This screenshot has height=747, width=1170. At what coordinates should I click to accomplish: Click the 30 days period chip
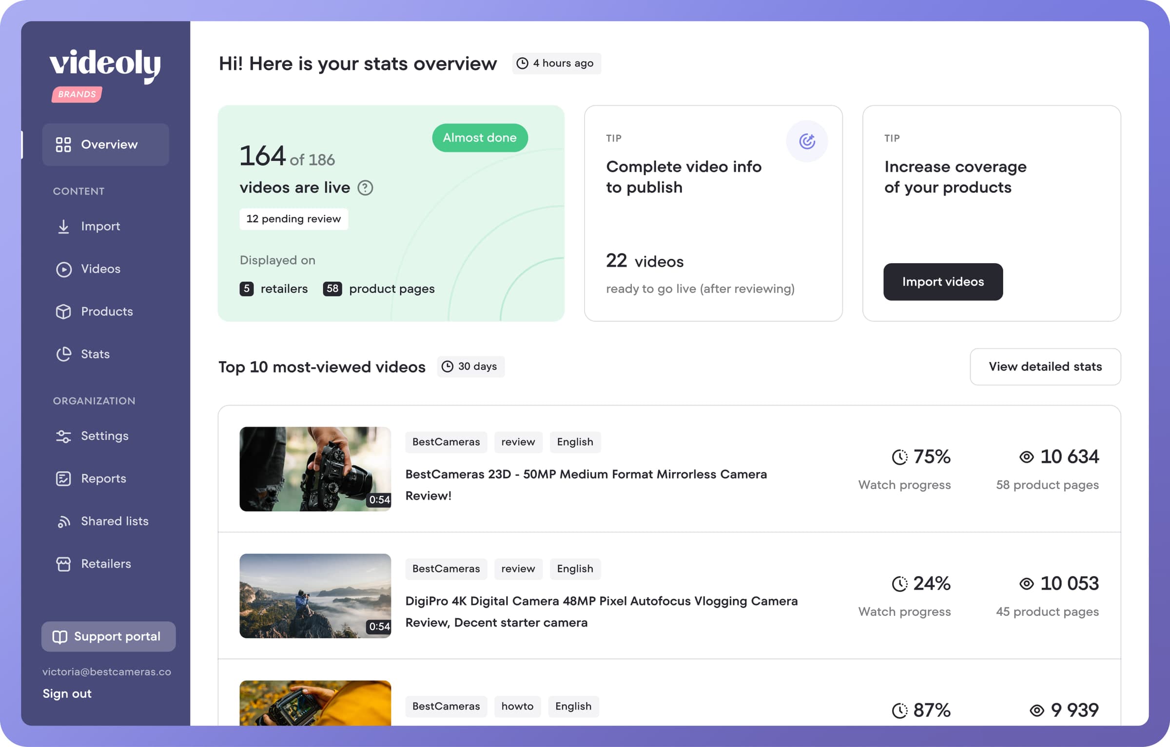click(x=470, y=366)
